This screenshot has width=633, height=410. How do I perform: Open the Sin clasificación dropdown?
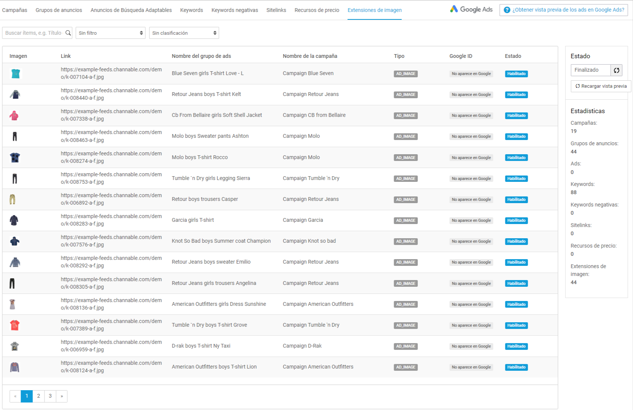pyautogui.click(x=184, y=33)
